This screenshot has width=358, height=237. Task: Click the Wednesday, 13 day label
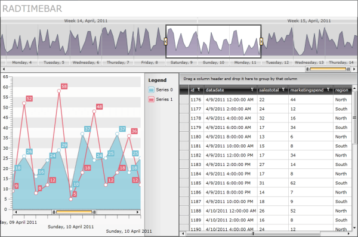[x=309, y=62]
